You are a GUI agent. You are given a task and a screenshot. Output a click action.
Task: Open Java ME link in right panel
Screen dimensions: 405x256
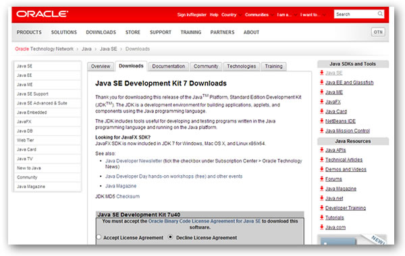(x=334, y=92)
